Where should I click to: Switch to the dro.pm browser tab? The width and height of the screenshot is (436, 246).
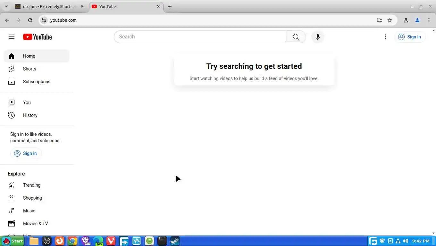(50, 6)
